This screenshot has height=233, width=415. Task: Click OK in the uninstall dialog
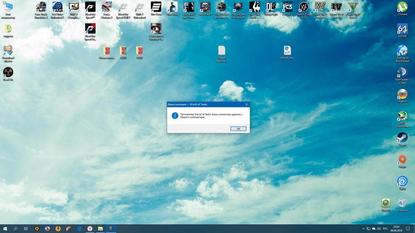click(x=238, y=129)
